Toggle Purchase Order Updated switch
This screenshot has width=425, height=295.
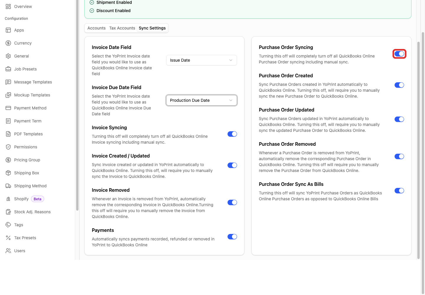click(x=399, y=119)
